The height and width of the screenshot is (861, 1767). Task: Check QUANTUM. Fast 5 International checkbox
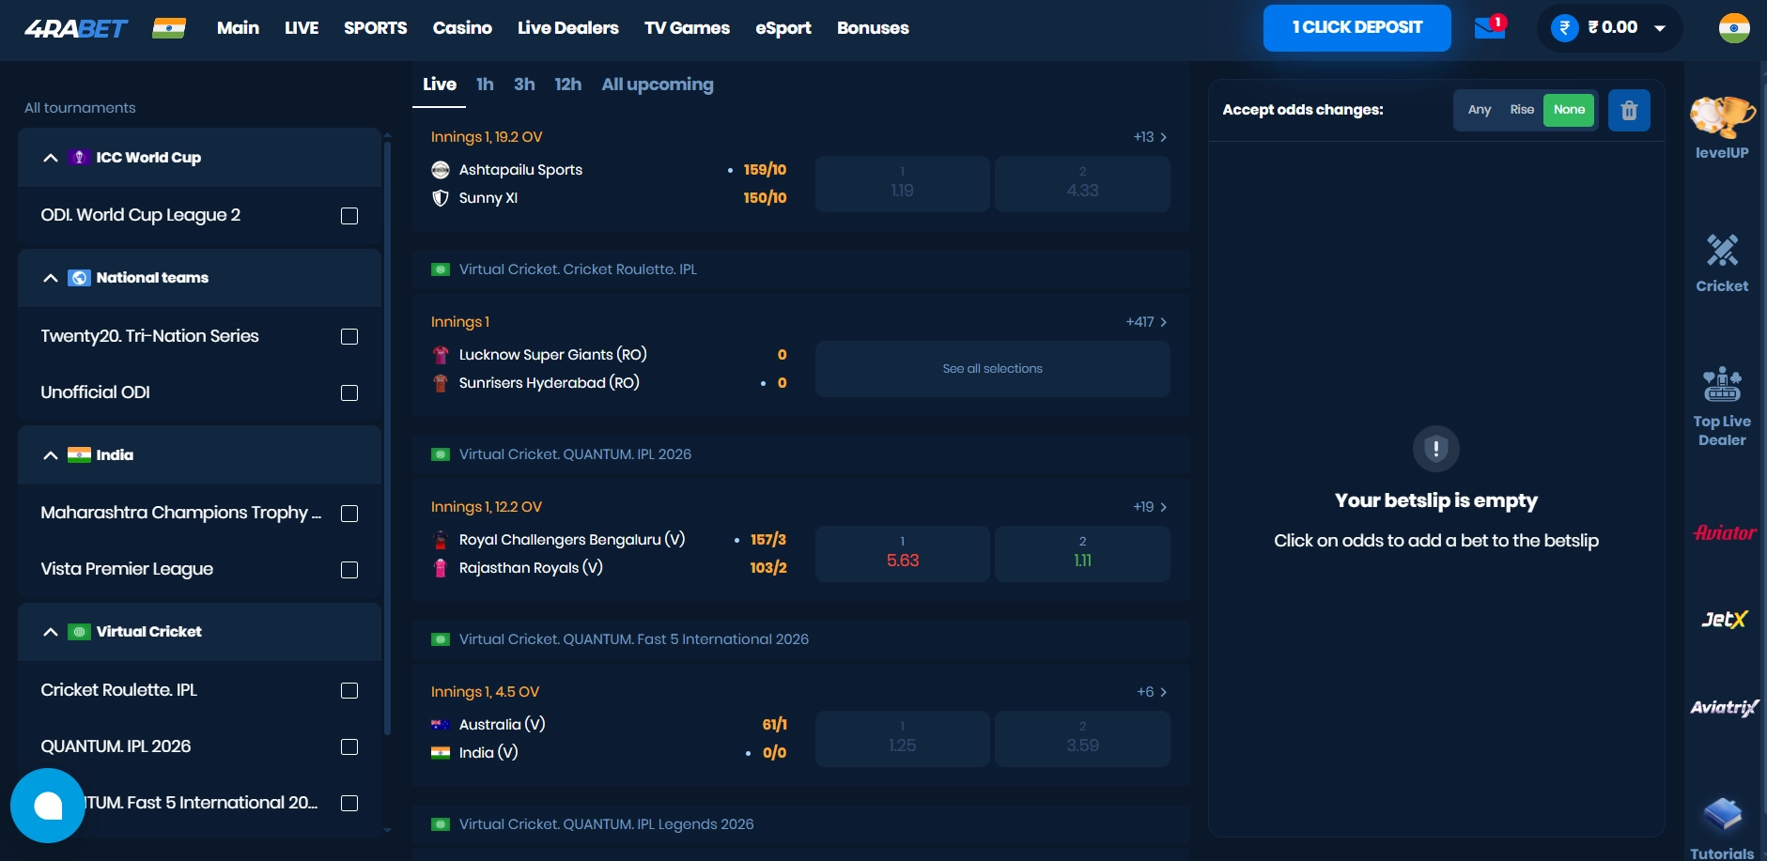(x=349, y=803)
